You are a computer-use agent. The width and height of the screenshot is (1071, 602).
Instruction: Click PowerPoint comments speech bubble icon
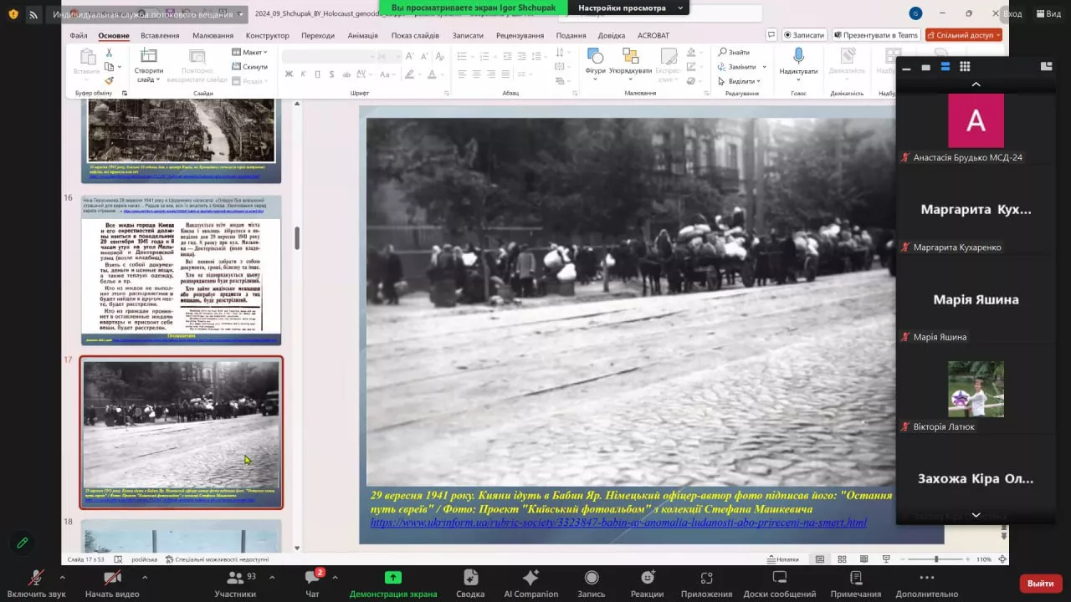coord(771,35)
